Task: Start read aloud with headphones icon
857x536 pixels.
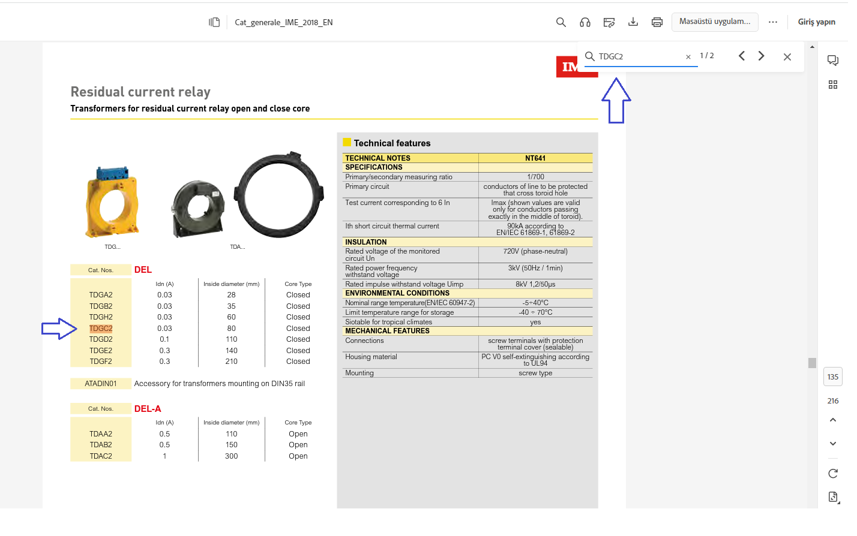Action: point(585,22)
